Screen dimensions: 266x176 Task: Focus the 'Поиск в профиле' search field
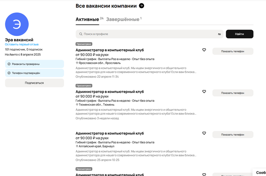(148, 34)
